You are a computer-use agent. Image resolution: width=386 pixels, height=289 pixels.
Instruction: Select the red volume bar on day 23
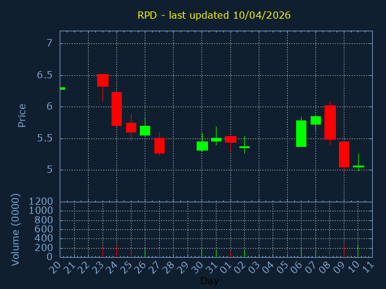103,252
